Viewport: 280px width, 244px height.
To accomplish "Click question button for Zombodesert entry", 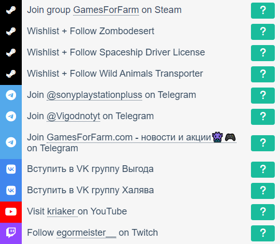I will click(x=263, y=32).
